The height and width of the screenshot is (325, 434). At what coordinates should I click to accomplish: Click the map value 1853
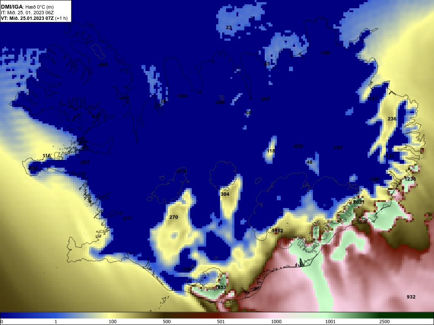[220, 287]
